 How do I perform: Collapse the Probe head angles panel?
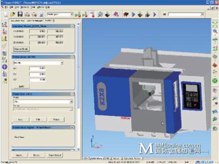[x=72, y=127]
